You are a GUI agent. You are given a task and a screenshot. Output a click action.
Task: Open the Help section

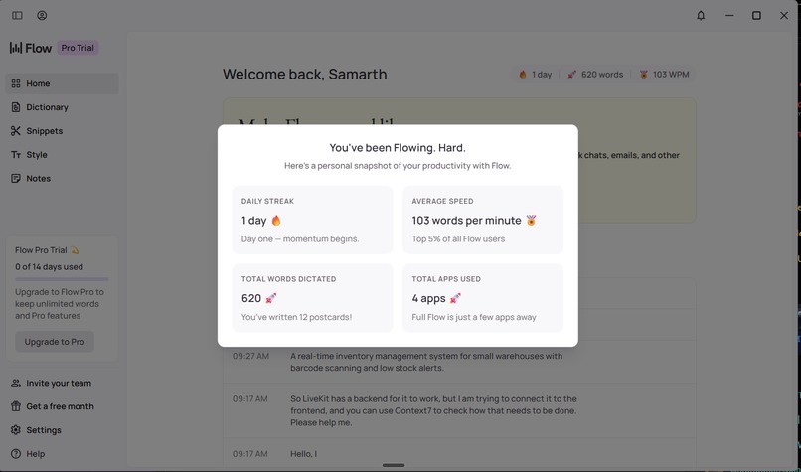click(x=35, y=454)
